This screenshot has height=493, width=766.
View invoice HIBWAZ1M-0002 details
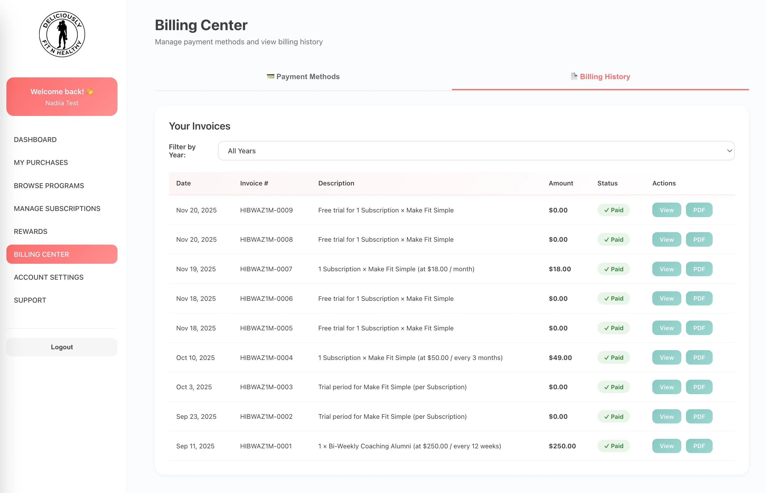pos(666,416)
